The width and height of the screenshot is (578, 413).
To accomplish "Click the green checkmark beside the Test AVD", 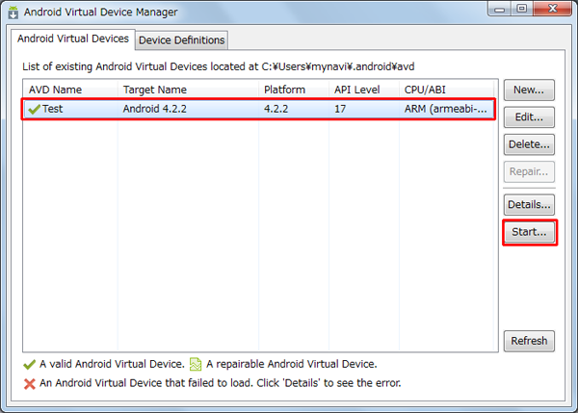I will (35, 109).
